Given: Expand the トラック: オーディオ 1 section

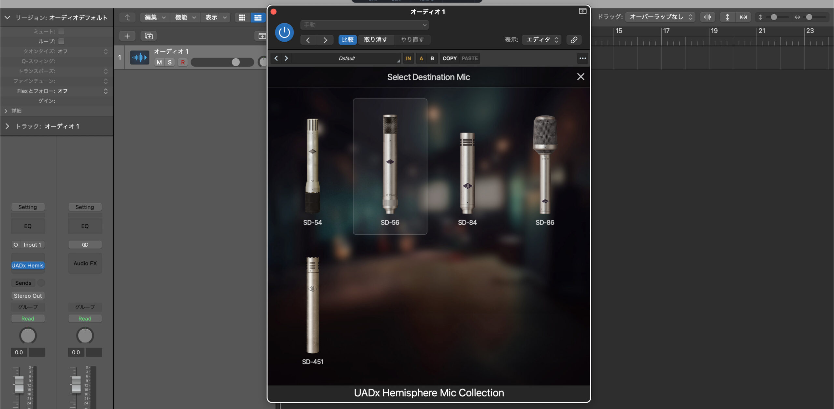Looking at the screenshot, I should click(7, 126).
